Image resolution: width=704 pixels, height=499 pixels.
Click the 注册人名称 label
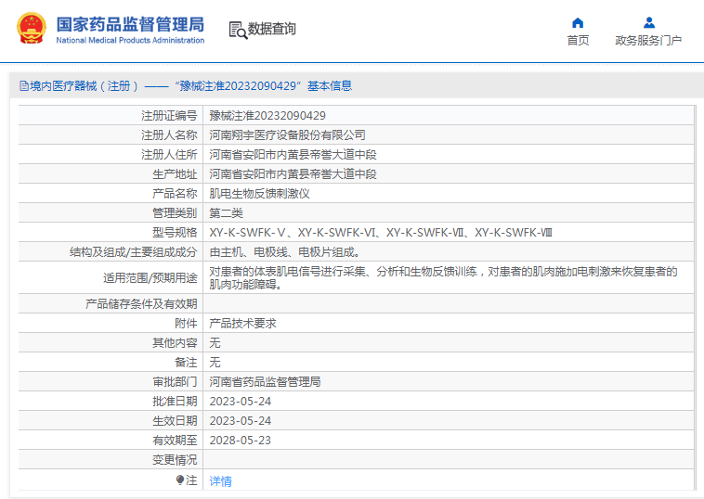[169, 134]
